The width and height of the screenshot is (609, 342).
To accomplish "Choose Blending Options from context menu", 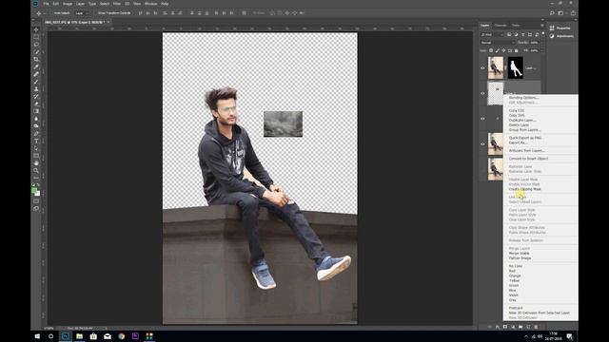I will (x=523, y=98).
